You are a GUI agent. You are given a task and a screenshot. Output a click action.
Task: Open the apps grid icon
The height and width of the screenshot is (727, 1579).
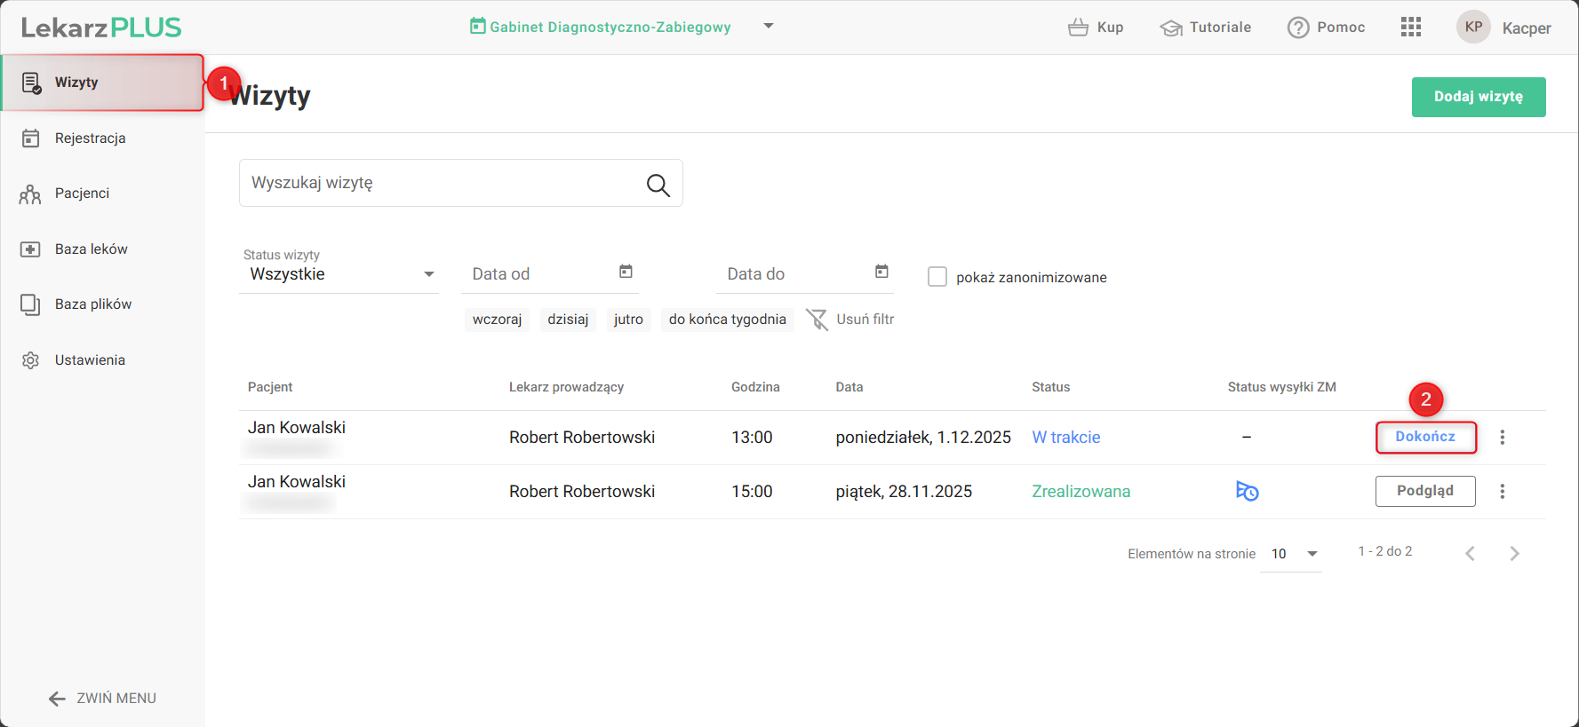coord(1410,28)
